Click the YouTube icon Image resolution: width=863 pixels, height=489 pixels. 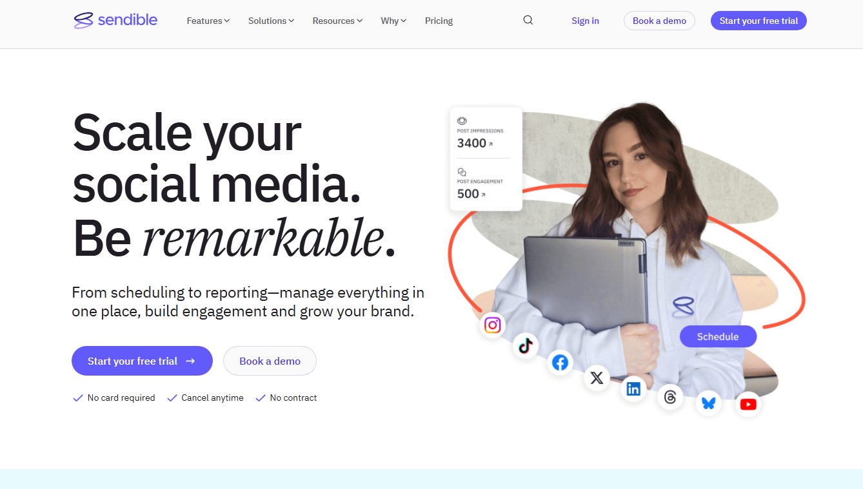click(748, 404)
